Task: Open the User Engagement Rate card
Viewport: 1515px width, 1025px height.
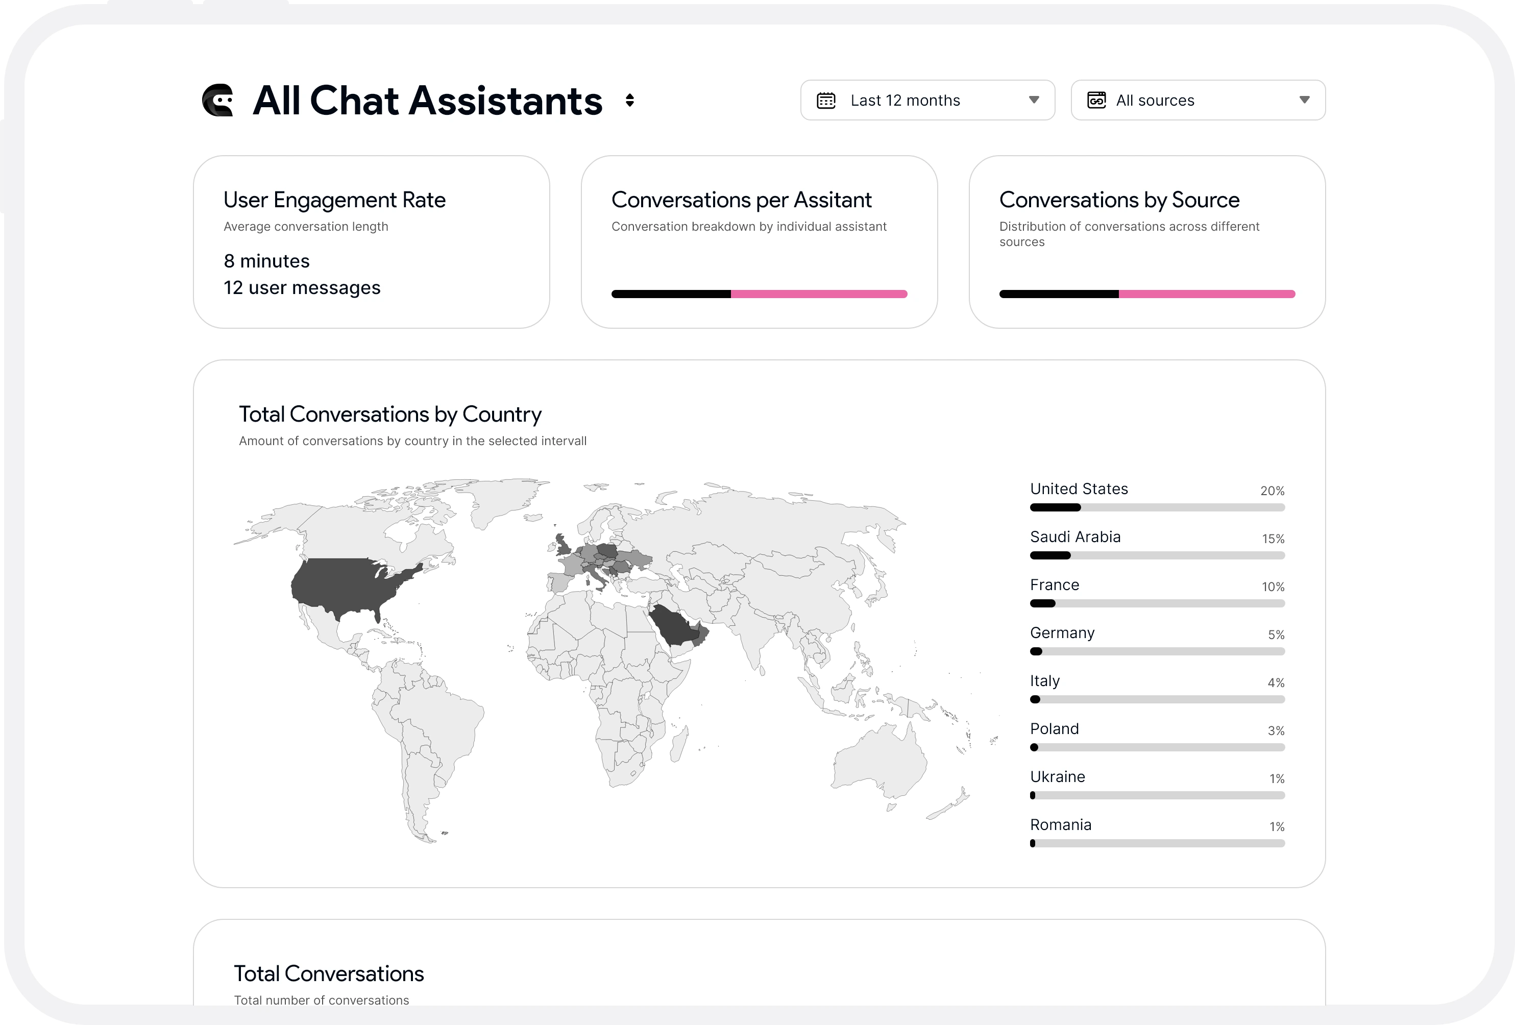Action: pos(371,242)
